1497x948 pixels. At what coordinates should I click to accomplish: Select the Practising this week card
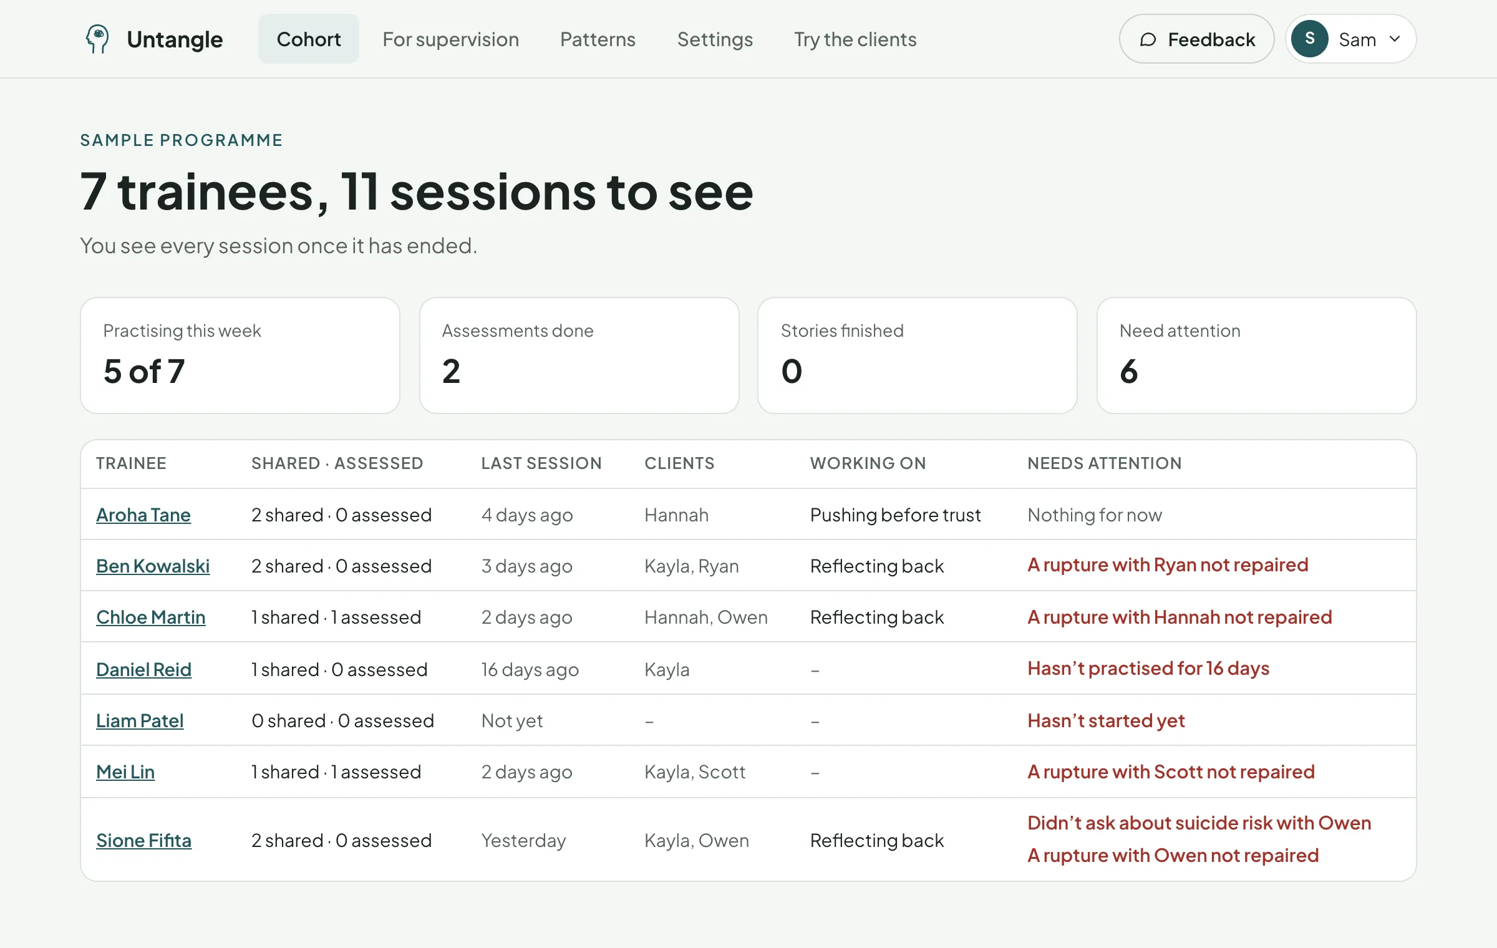[x=240, y=356]
